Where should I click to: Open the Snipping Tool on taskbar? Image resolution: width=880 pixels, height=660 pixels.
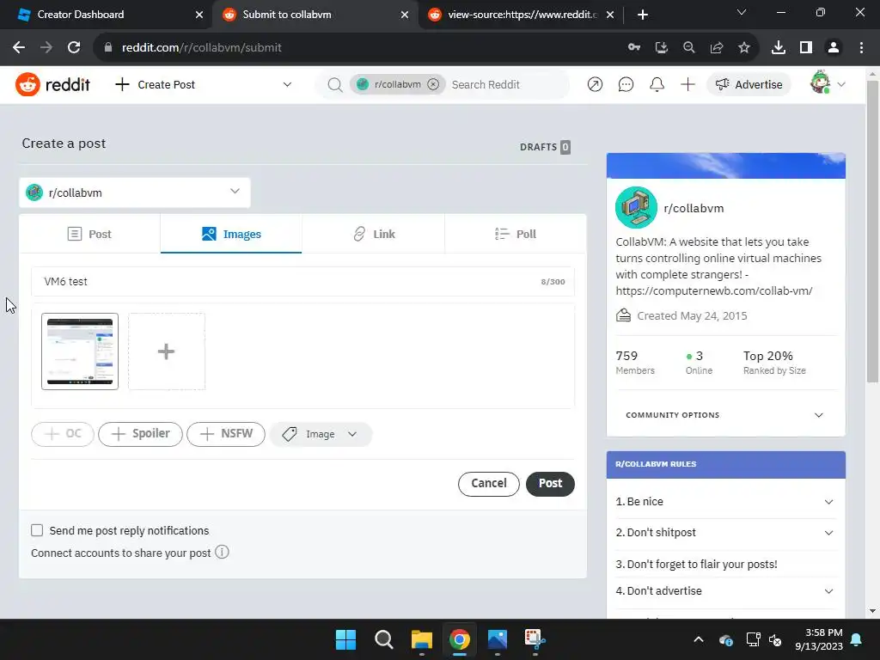(x=535, y=639)
